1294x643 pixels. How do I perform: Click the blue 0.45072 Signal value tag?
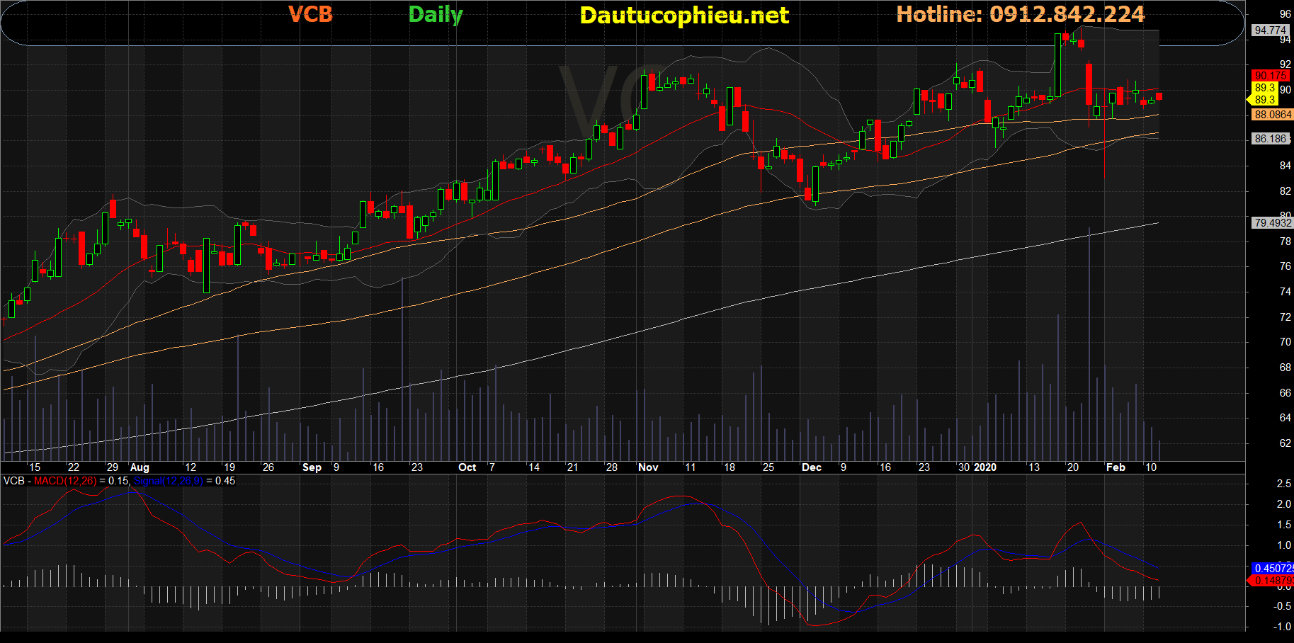(1272, 569)
